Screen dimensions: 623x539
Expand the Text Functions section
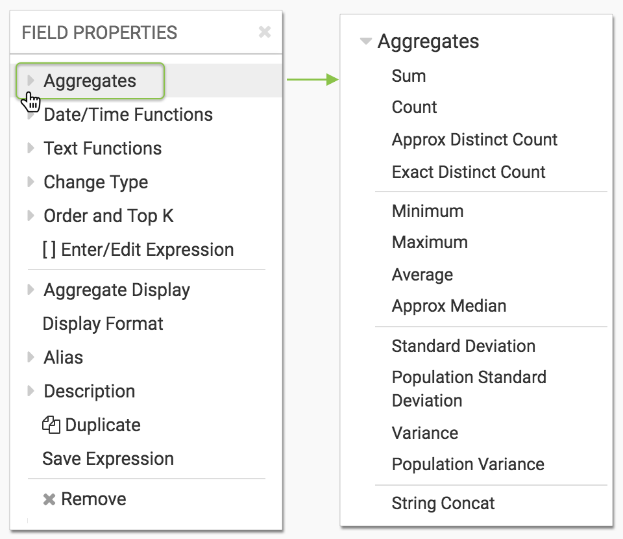click(x=31, y=148)
